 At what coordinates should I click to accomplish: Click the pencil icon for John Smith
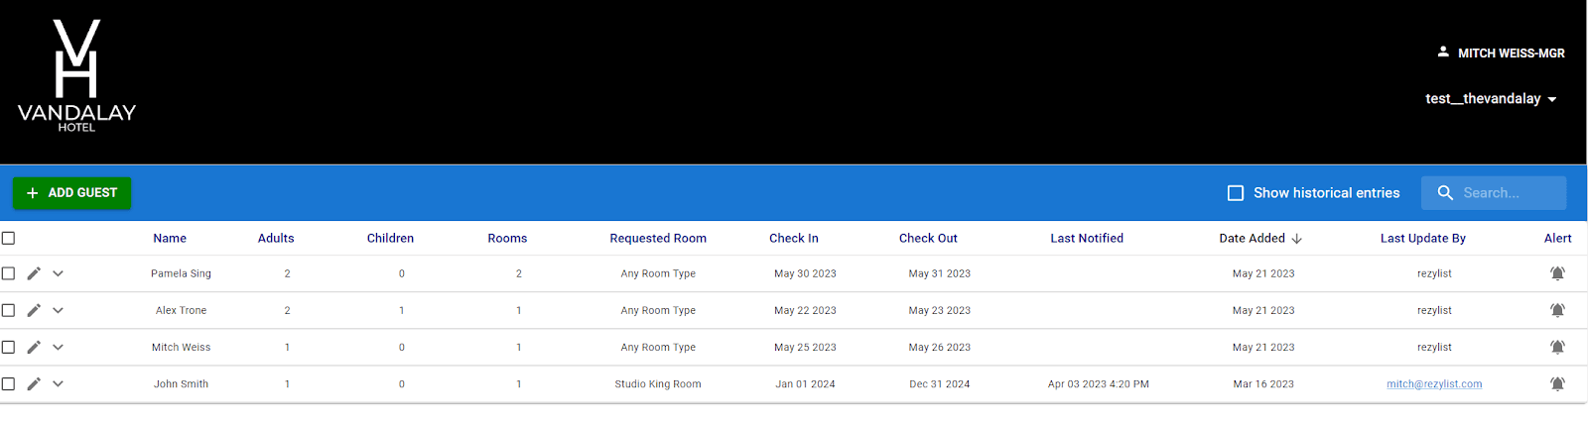(34, 383)
